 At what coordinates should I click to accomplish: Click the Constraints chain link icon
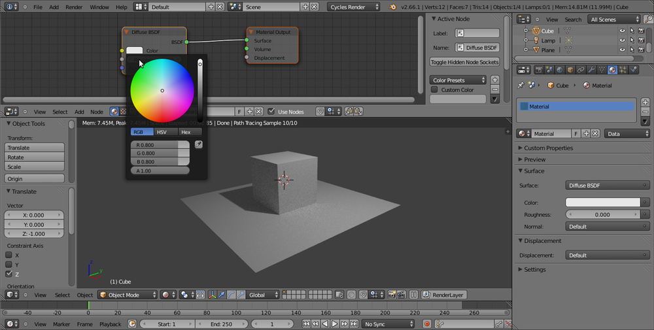click(581, 70)
